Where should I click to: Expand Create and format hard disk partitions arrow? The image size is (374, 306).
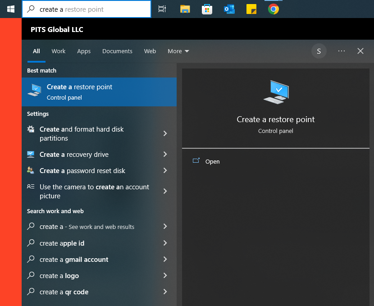pyautogui.click(x=165, y=133)
